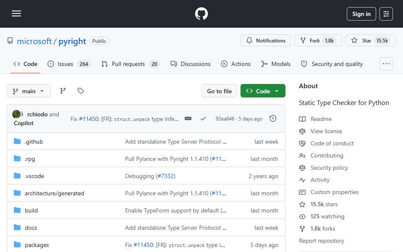Open commit history clock icon

coord(273,118)
